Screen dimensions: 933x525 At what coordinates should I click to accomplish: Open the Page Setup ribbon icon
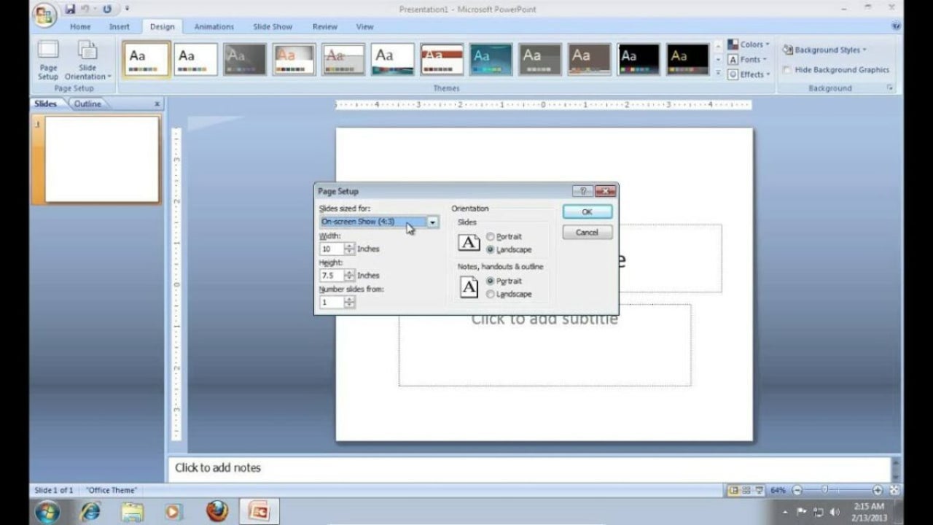point(48,61)
